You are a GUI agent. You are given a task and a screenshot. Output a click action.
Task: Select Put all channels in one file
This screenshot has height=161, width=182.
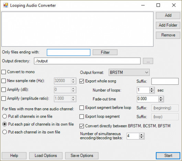4,117
